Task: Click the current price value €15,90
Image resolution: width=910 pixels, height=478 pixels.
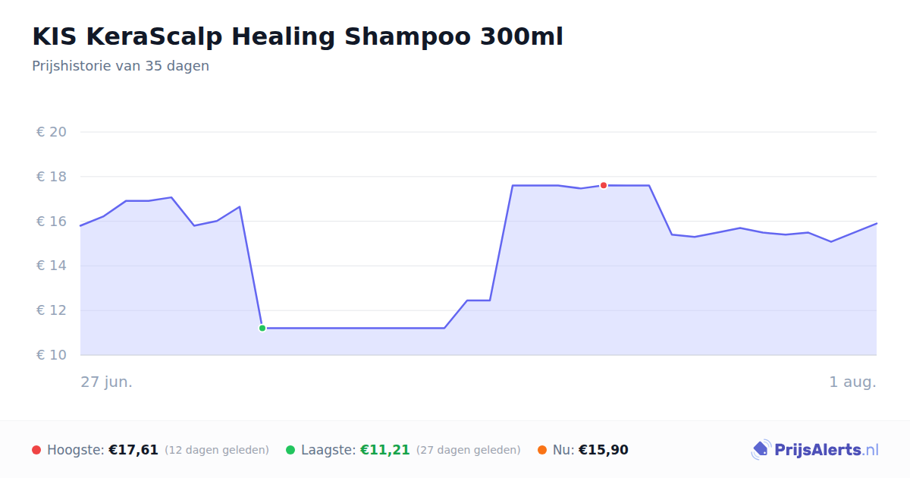Action: [604, 450]
